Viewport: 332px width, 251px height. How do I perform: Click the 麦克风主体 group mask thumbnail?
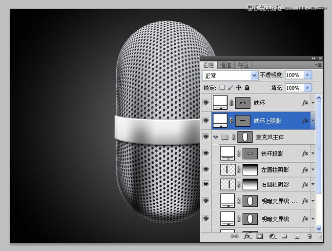coord(245,137)
